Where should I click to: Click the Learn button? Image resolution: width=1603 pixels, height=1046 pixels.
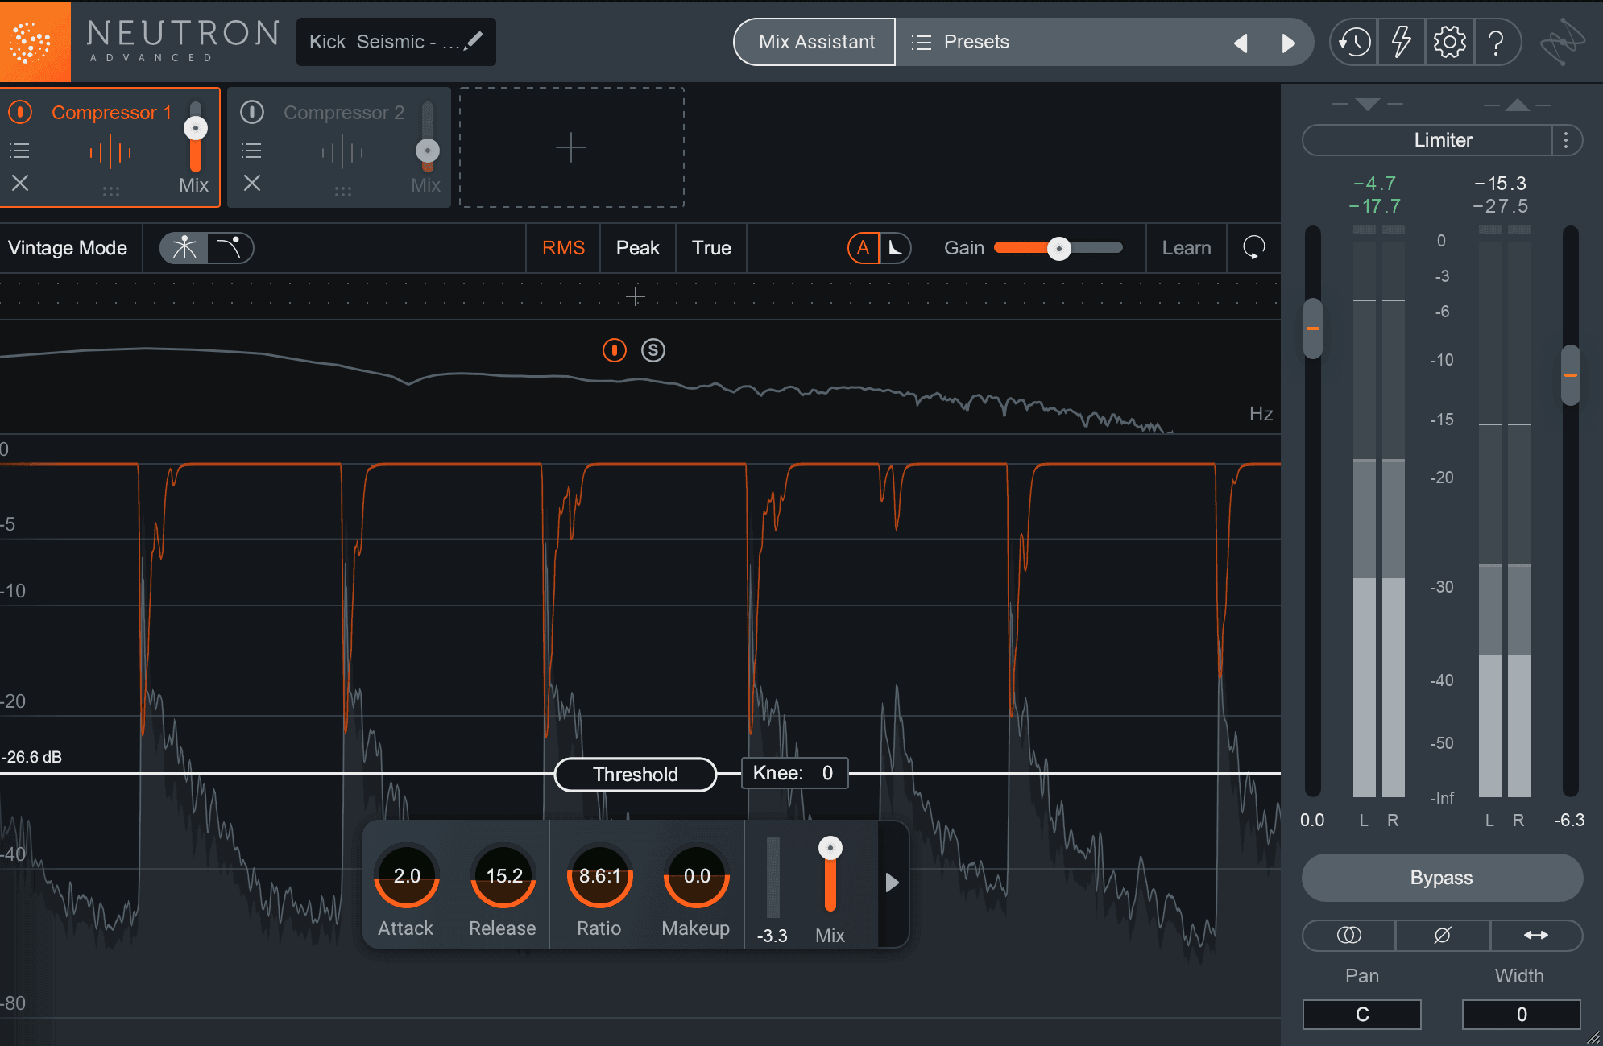(1186, 248)
